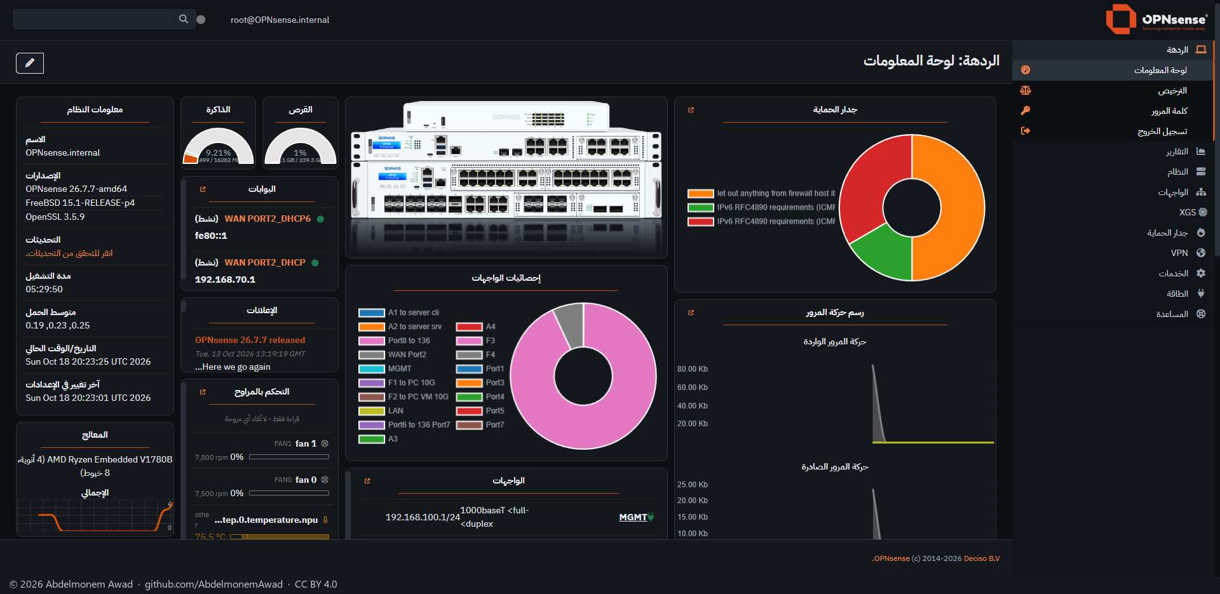Click the logout arrow icon for تسجيل الخروج
Screen dimensions: 1220x594
point(1025,131)
